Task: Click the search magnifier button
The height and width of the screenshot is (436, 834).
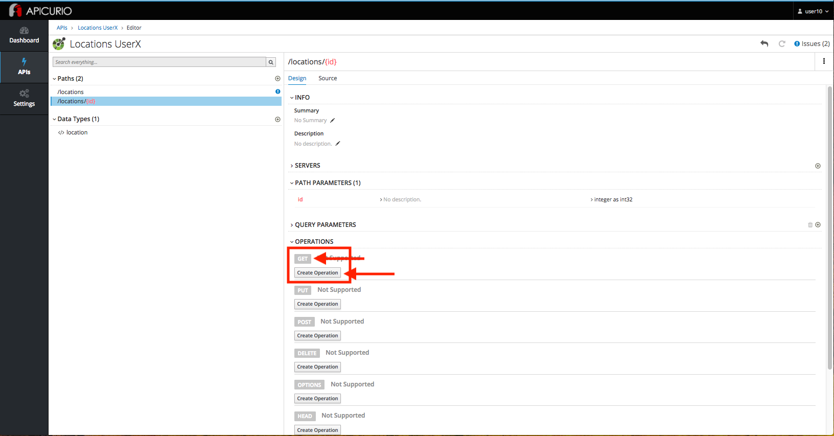Action: (271, 62)
